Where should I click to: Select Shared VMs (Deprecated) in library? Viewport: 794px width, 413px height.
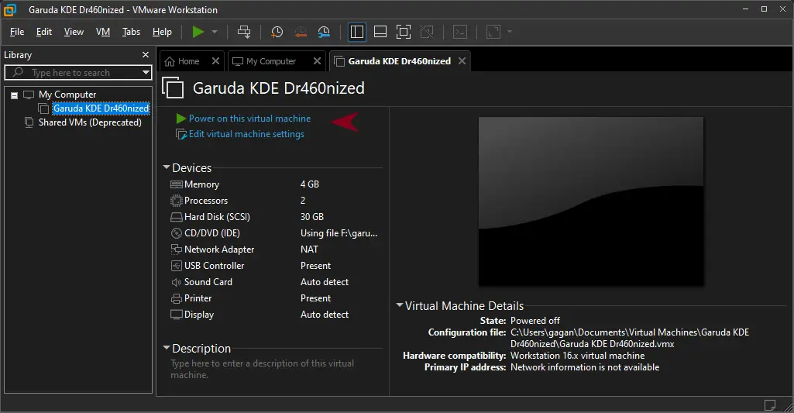[x=90, y=122]
